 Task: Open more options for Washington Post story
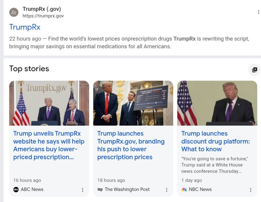coord(166,190)
